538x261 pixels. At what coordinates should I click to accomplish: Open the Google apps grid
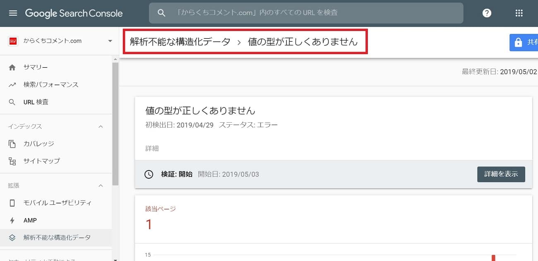click(519, 13)
